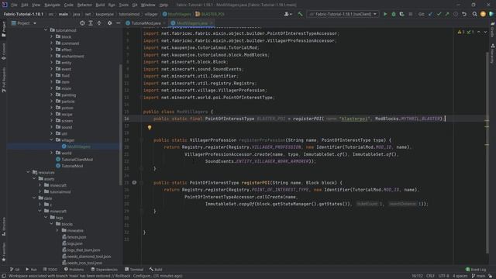Open Project panel settings gear

(109, 23)
